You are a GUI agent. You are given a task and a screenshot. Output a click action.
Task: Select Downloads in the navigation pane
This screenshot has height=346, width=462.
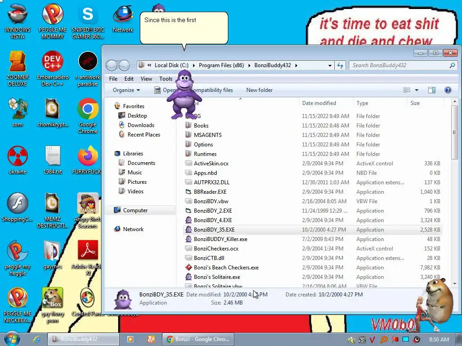coord(141,125)
